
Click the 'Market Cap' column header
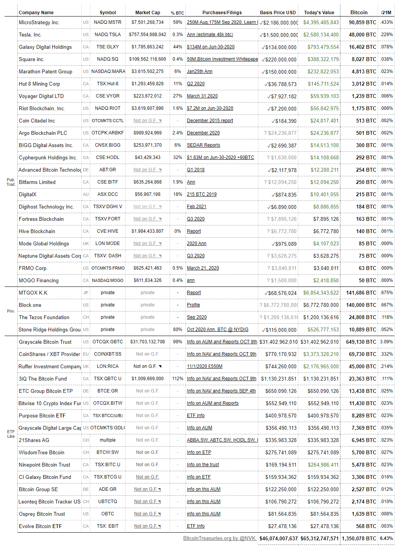point(148,13)
